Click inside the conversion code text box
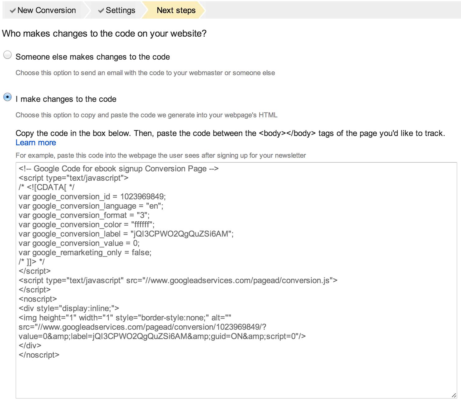Image resolution: width=461 pixels, height=403 pixels. [x=236, y=280]
